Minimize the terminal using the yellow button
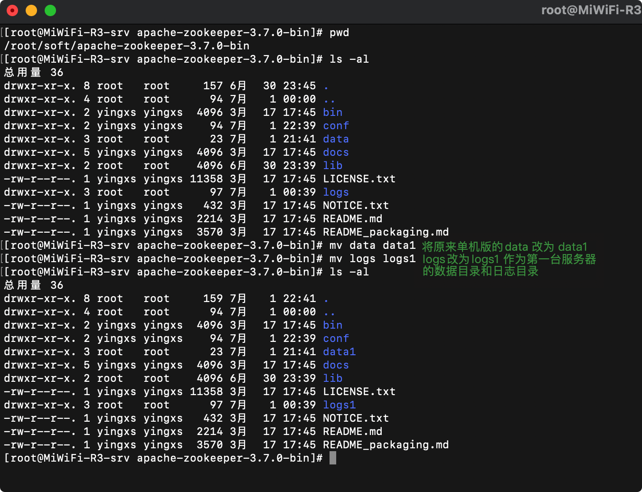The image size is (642, 492). [x=31, y=10]
